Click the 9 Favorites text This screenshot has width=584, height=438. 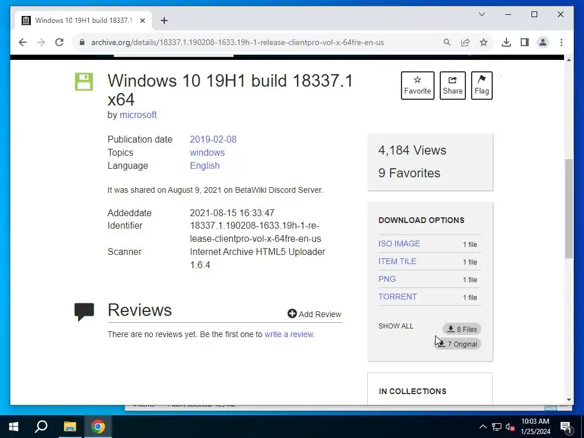click(409, 173)
